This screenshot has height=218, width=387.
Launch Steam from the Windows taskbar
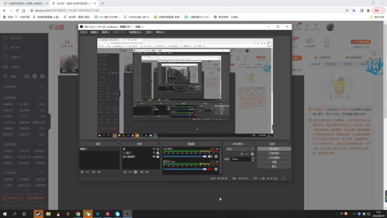point(38,214)
